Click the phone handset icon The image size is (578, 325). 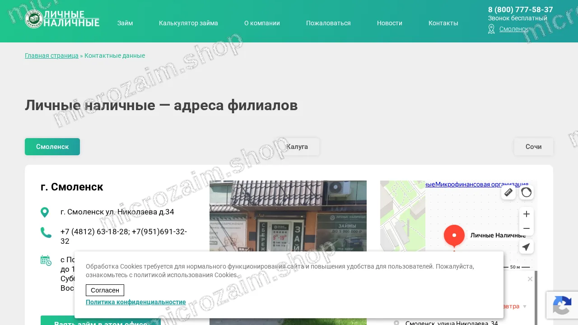46,232
